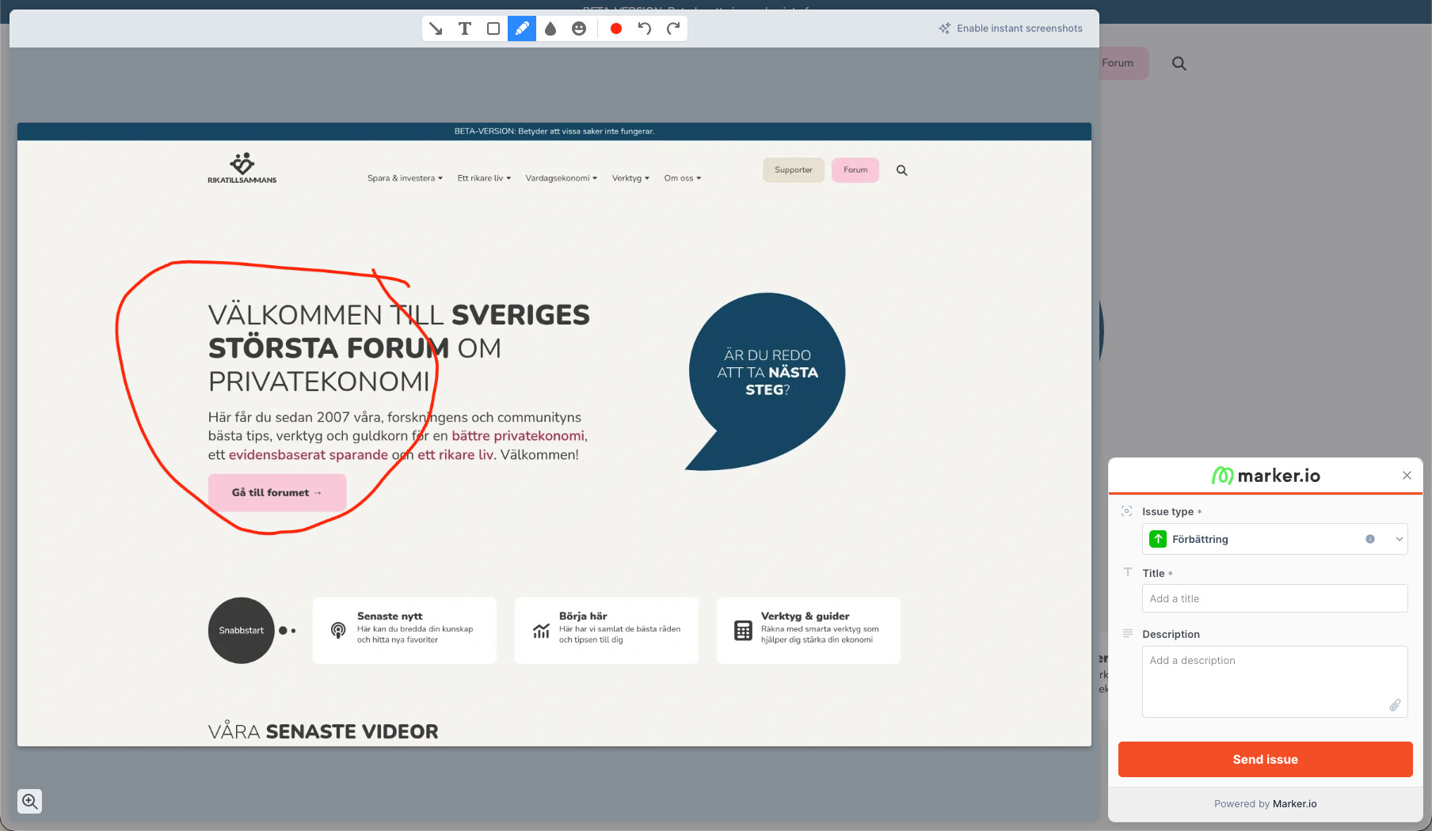Screen dimensions: 1432x831
Task: Click the zoom-in magnifier icon
Action: [x=30, y=801]
